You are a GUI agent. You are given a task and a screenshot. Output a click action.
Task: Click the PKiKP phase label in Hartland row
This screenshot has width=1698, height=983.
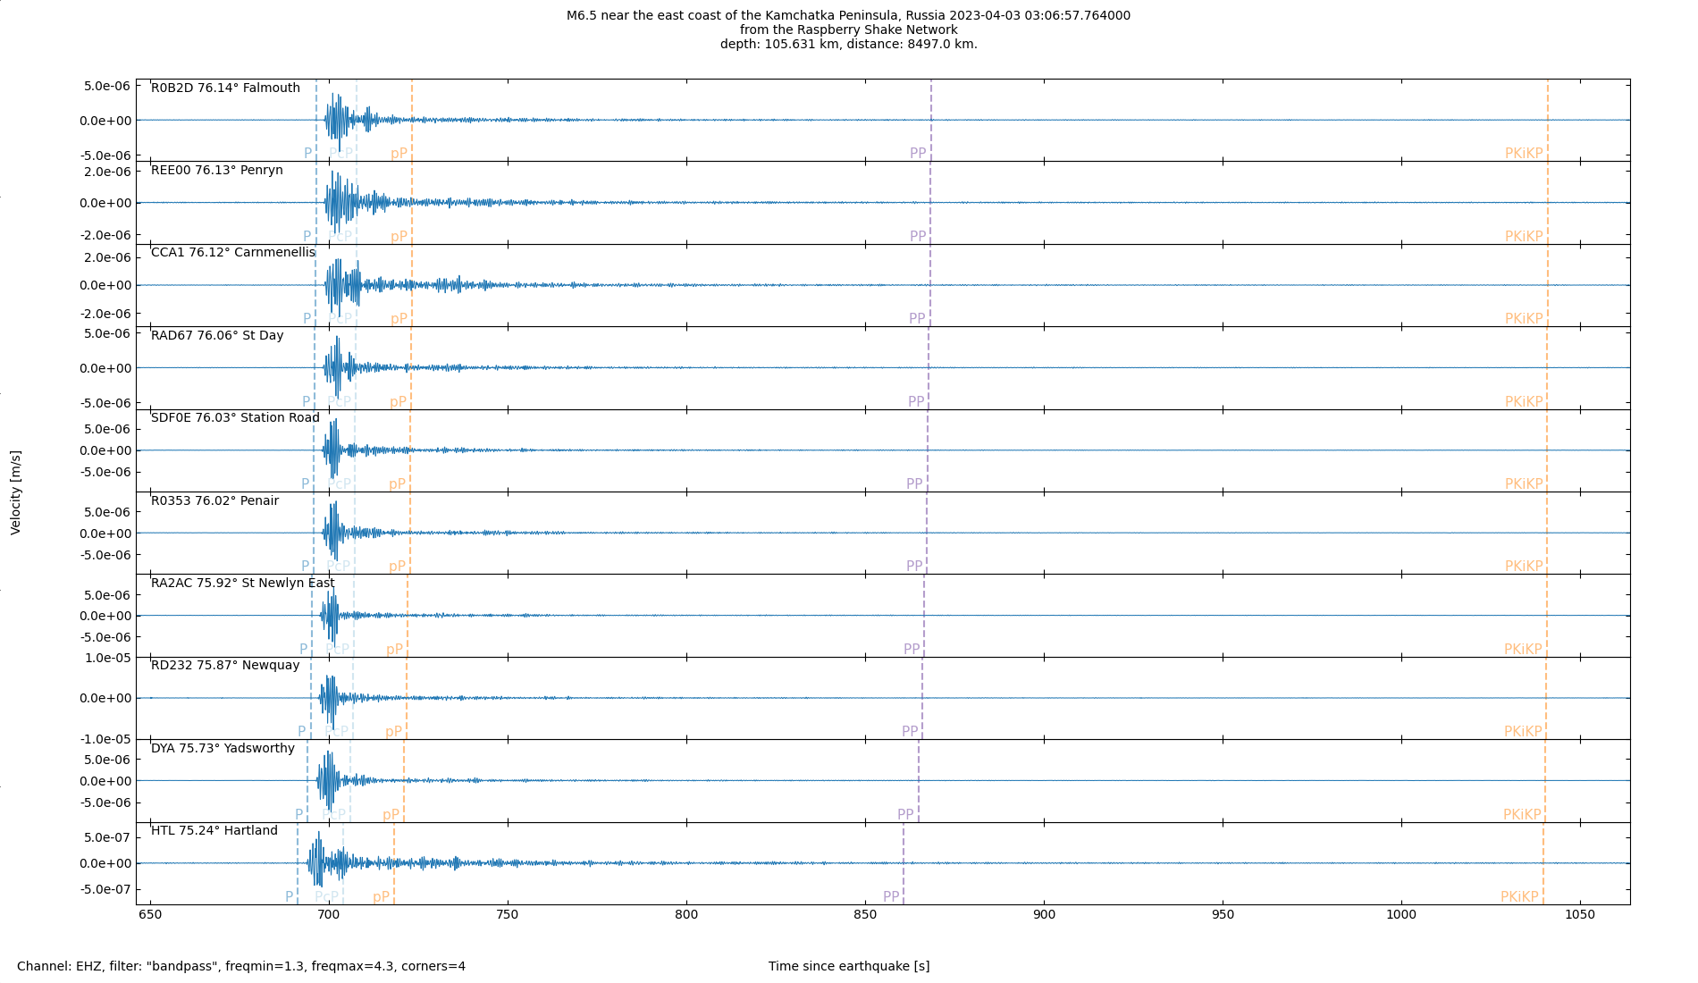[x=1519, y=897]
